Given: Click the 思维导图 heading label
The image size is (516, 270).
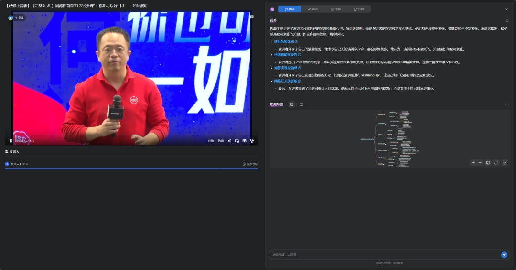Looking at the screenshot, I should [277, 104].
